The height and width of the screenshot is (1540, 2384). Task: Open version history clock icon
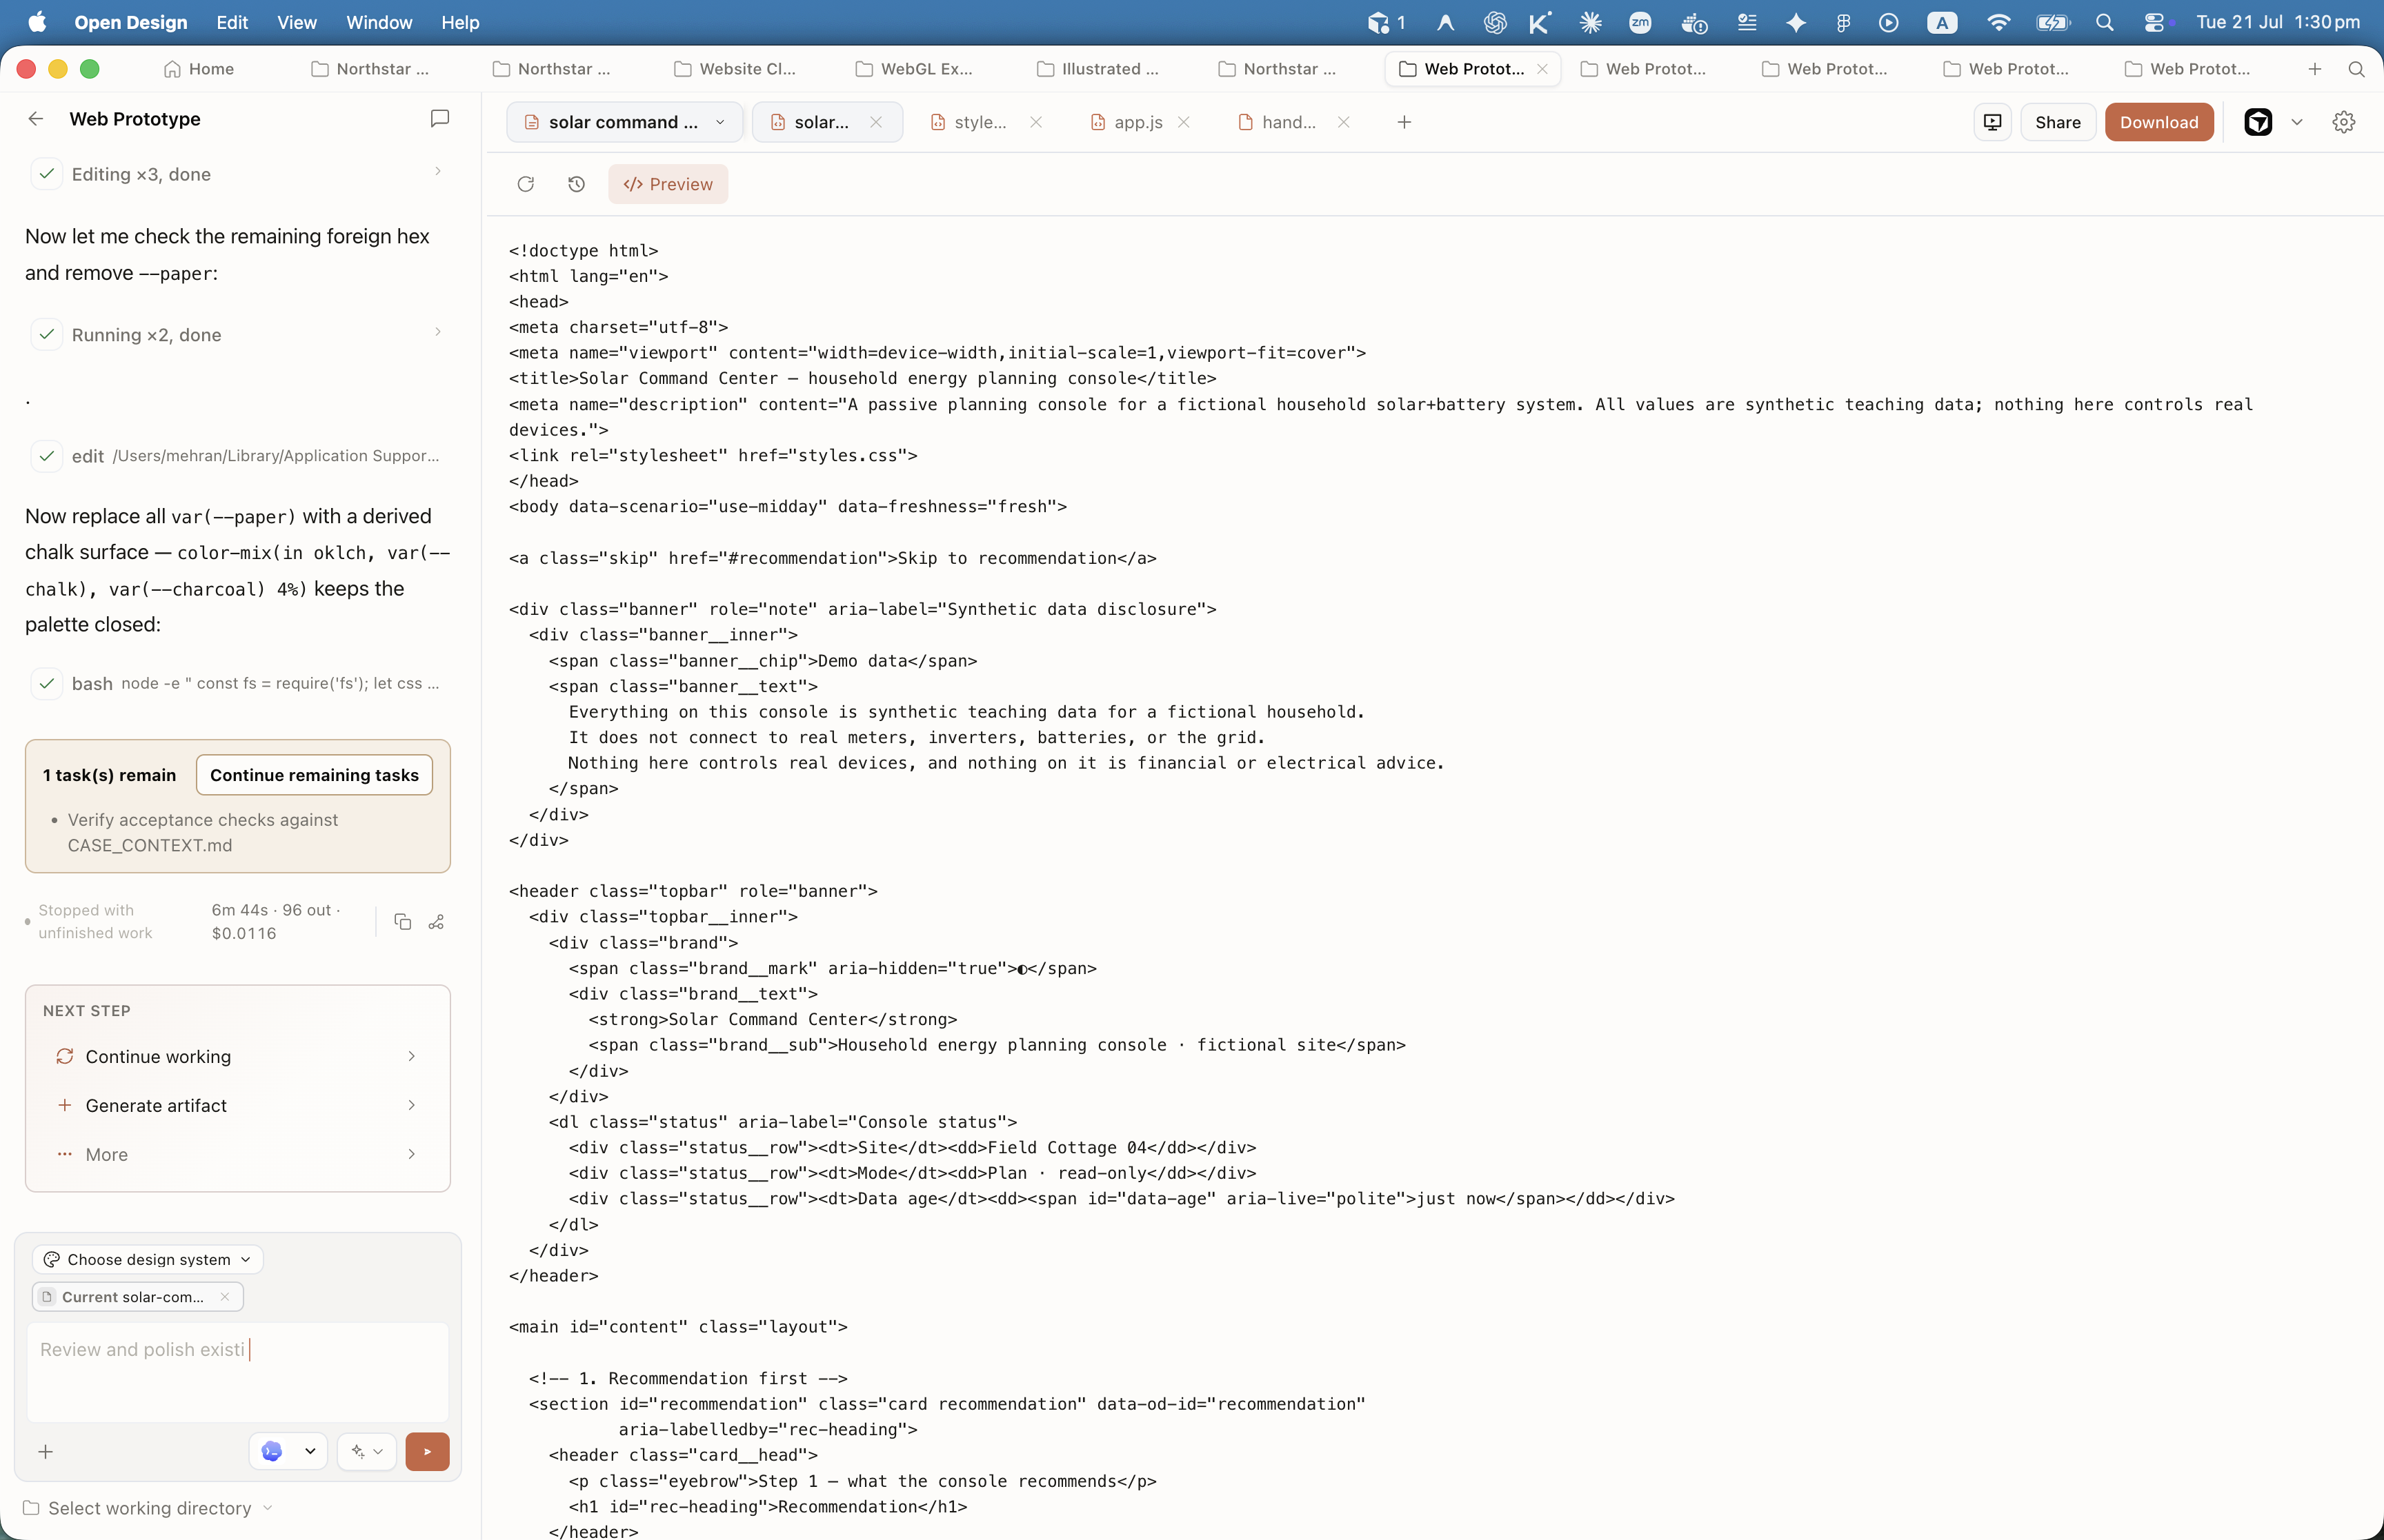576,184
